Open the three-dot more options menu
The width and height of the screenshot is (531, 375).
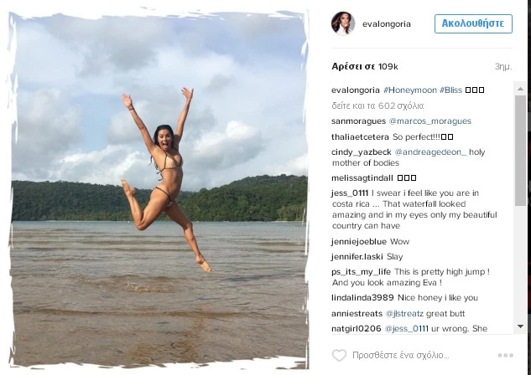coord(505,356)
